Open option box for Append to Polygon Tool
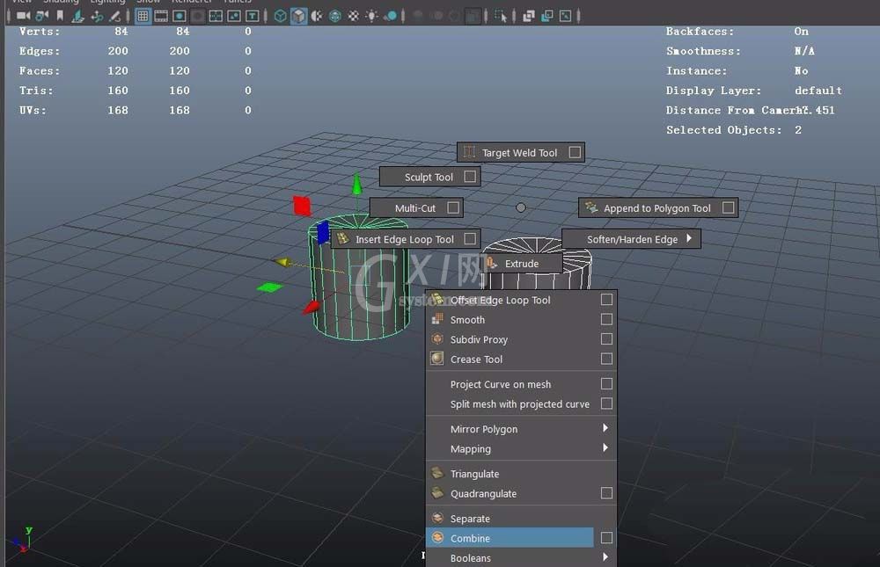This screenshot has height=567, width=880. coord(729,207)
